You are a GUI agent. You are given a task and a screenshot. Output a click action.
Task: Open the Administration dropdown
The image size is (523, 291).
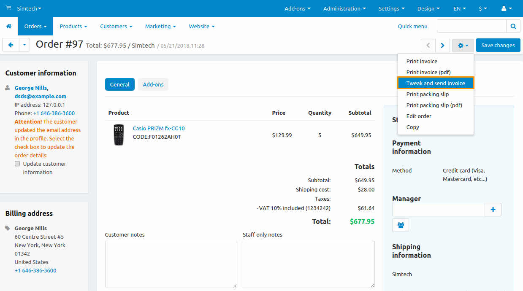pos(344,8)
